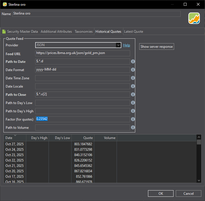
Task: Click info icon beside Date Time Zone
Action: click(x=133, y=78)
